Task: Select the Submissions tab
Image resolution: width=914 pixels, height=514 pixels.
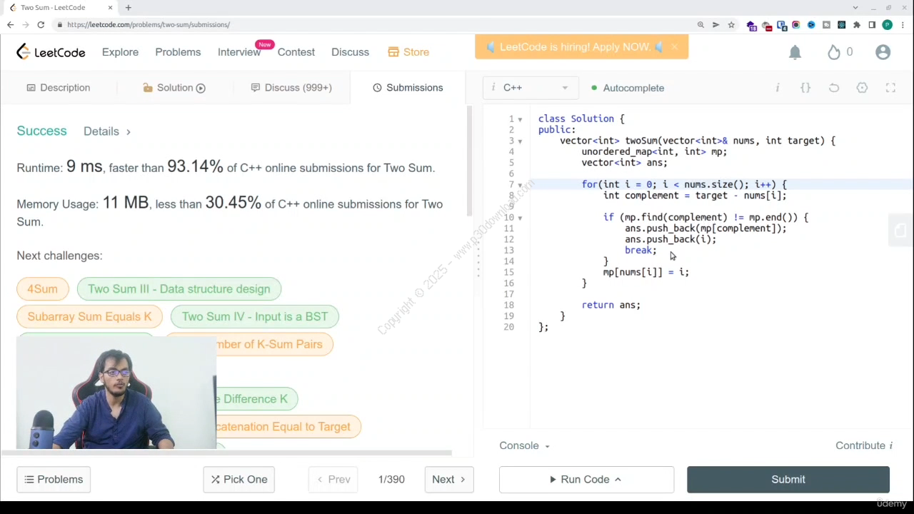Action: (x=408, y=88)
